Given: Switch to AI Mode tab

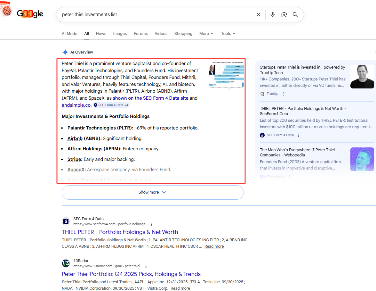Looking at the screenshot, I should pyautogui.click(x=69, y=34).
